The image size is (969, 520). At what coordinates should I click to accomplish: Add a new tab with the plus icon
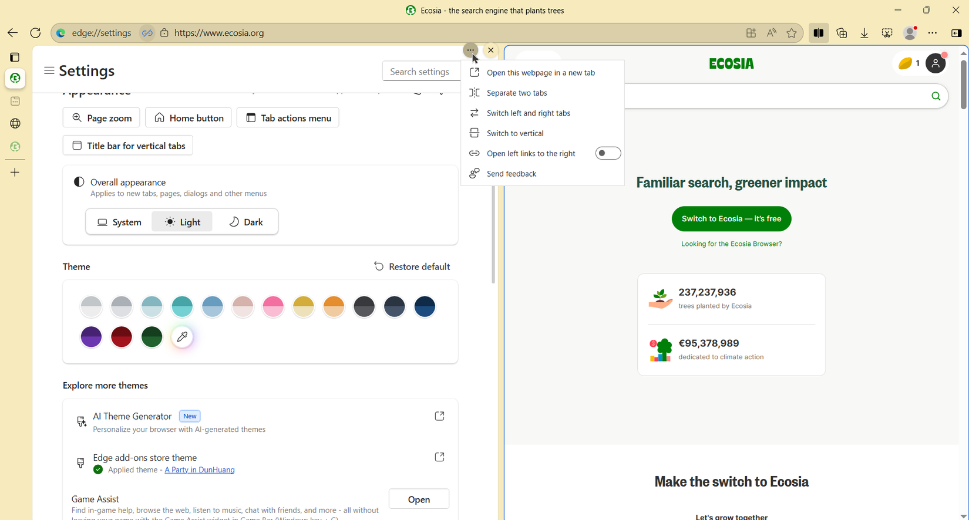(x=15, y=173)
